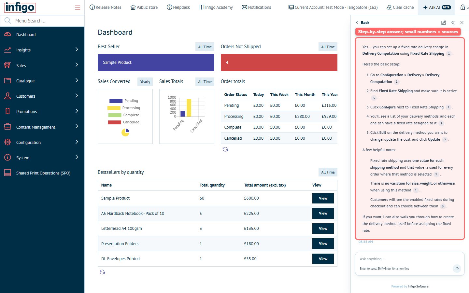Image resolution: width=469 pixels, height=293 pixels.
Task: Open the Notifications menu item
Action: coord(256,7)
